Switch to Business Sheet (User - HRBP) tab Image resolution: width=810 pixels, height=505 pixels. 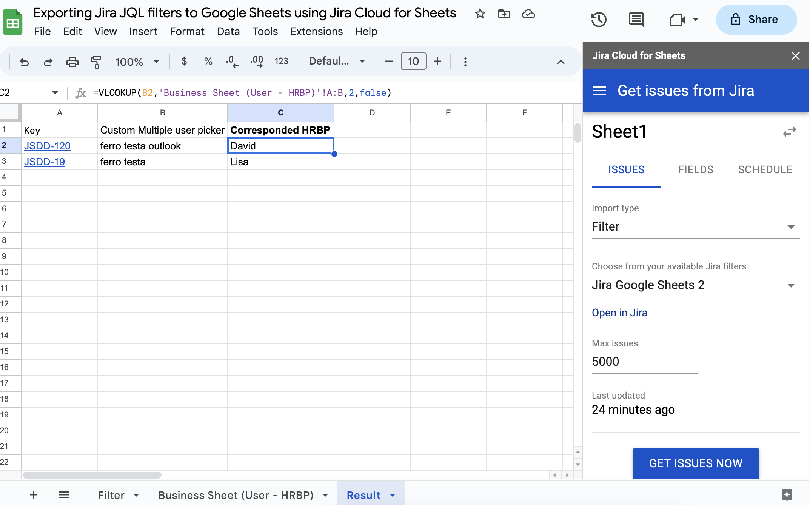236,495
